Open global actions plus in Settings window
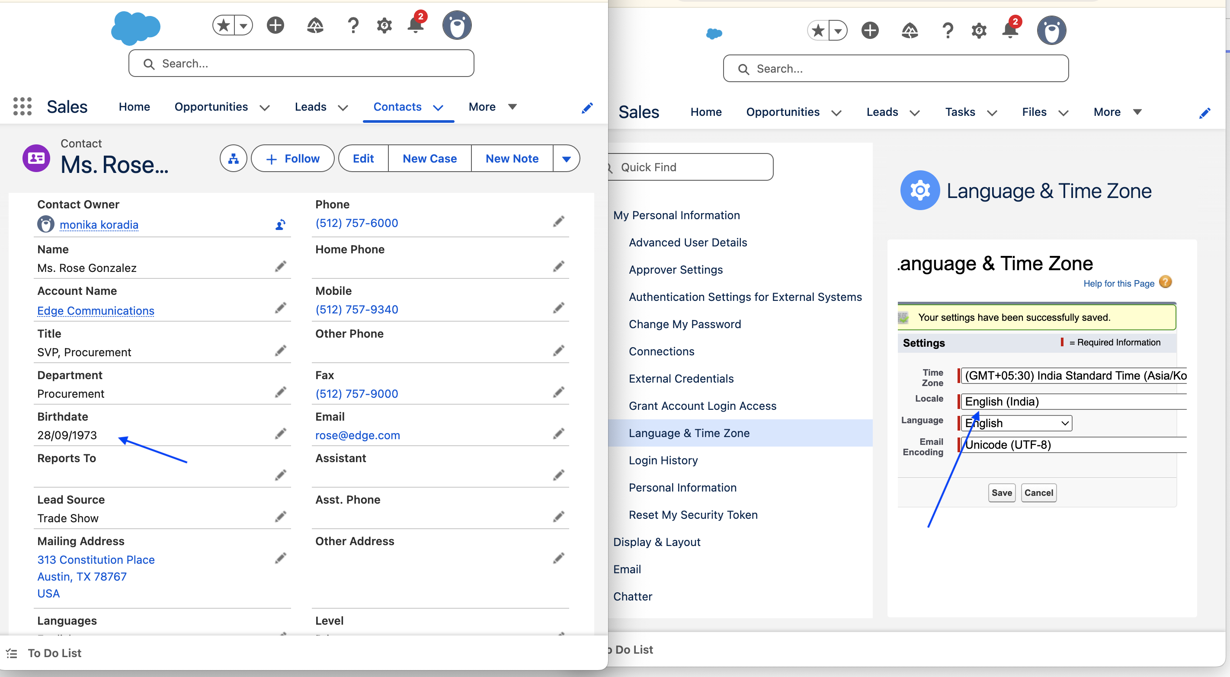The image size is (1230, 677). pyautogui.click(x=870, y=31)
